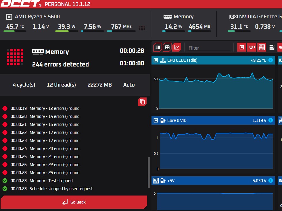Click the CPU temperature 45.7 °C bar
Screen dimensions: 282x211
pyautogui.click(x=15, y=31)
